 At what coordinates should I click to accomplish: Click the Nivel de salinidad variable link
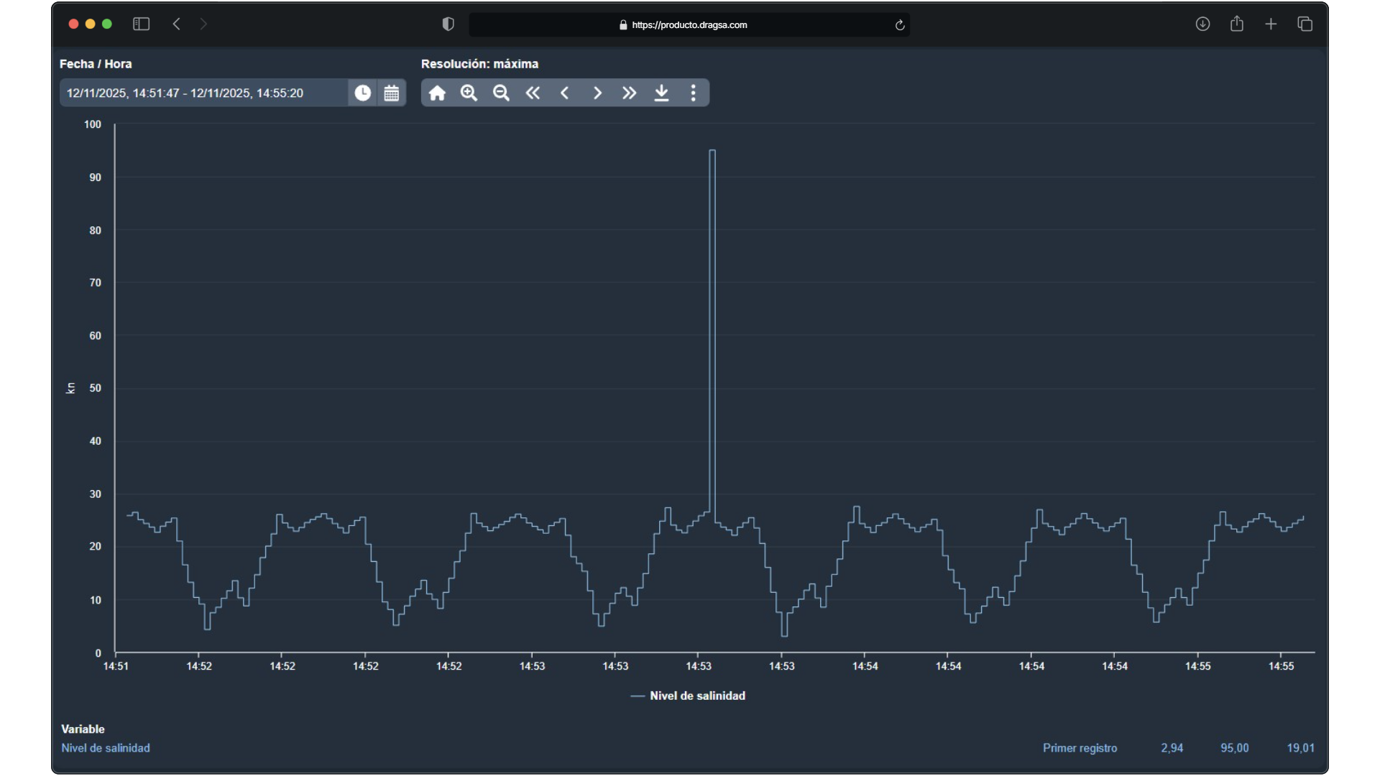106,748
